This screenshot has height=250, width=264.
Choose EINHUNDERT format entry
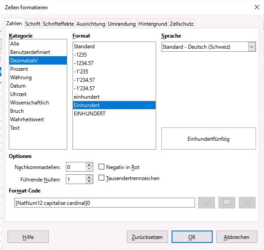click(x=114, y=114)
